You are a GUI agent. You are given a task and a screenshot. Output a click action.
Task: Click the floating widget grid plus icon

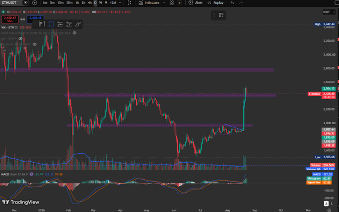(x=221, y=15)
